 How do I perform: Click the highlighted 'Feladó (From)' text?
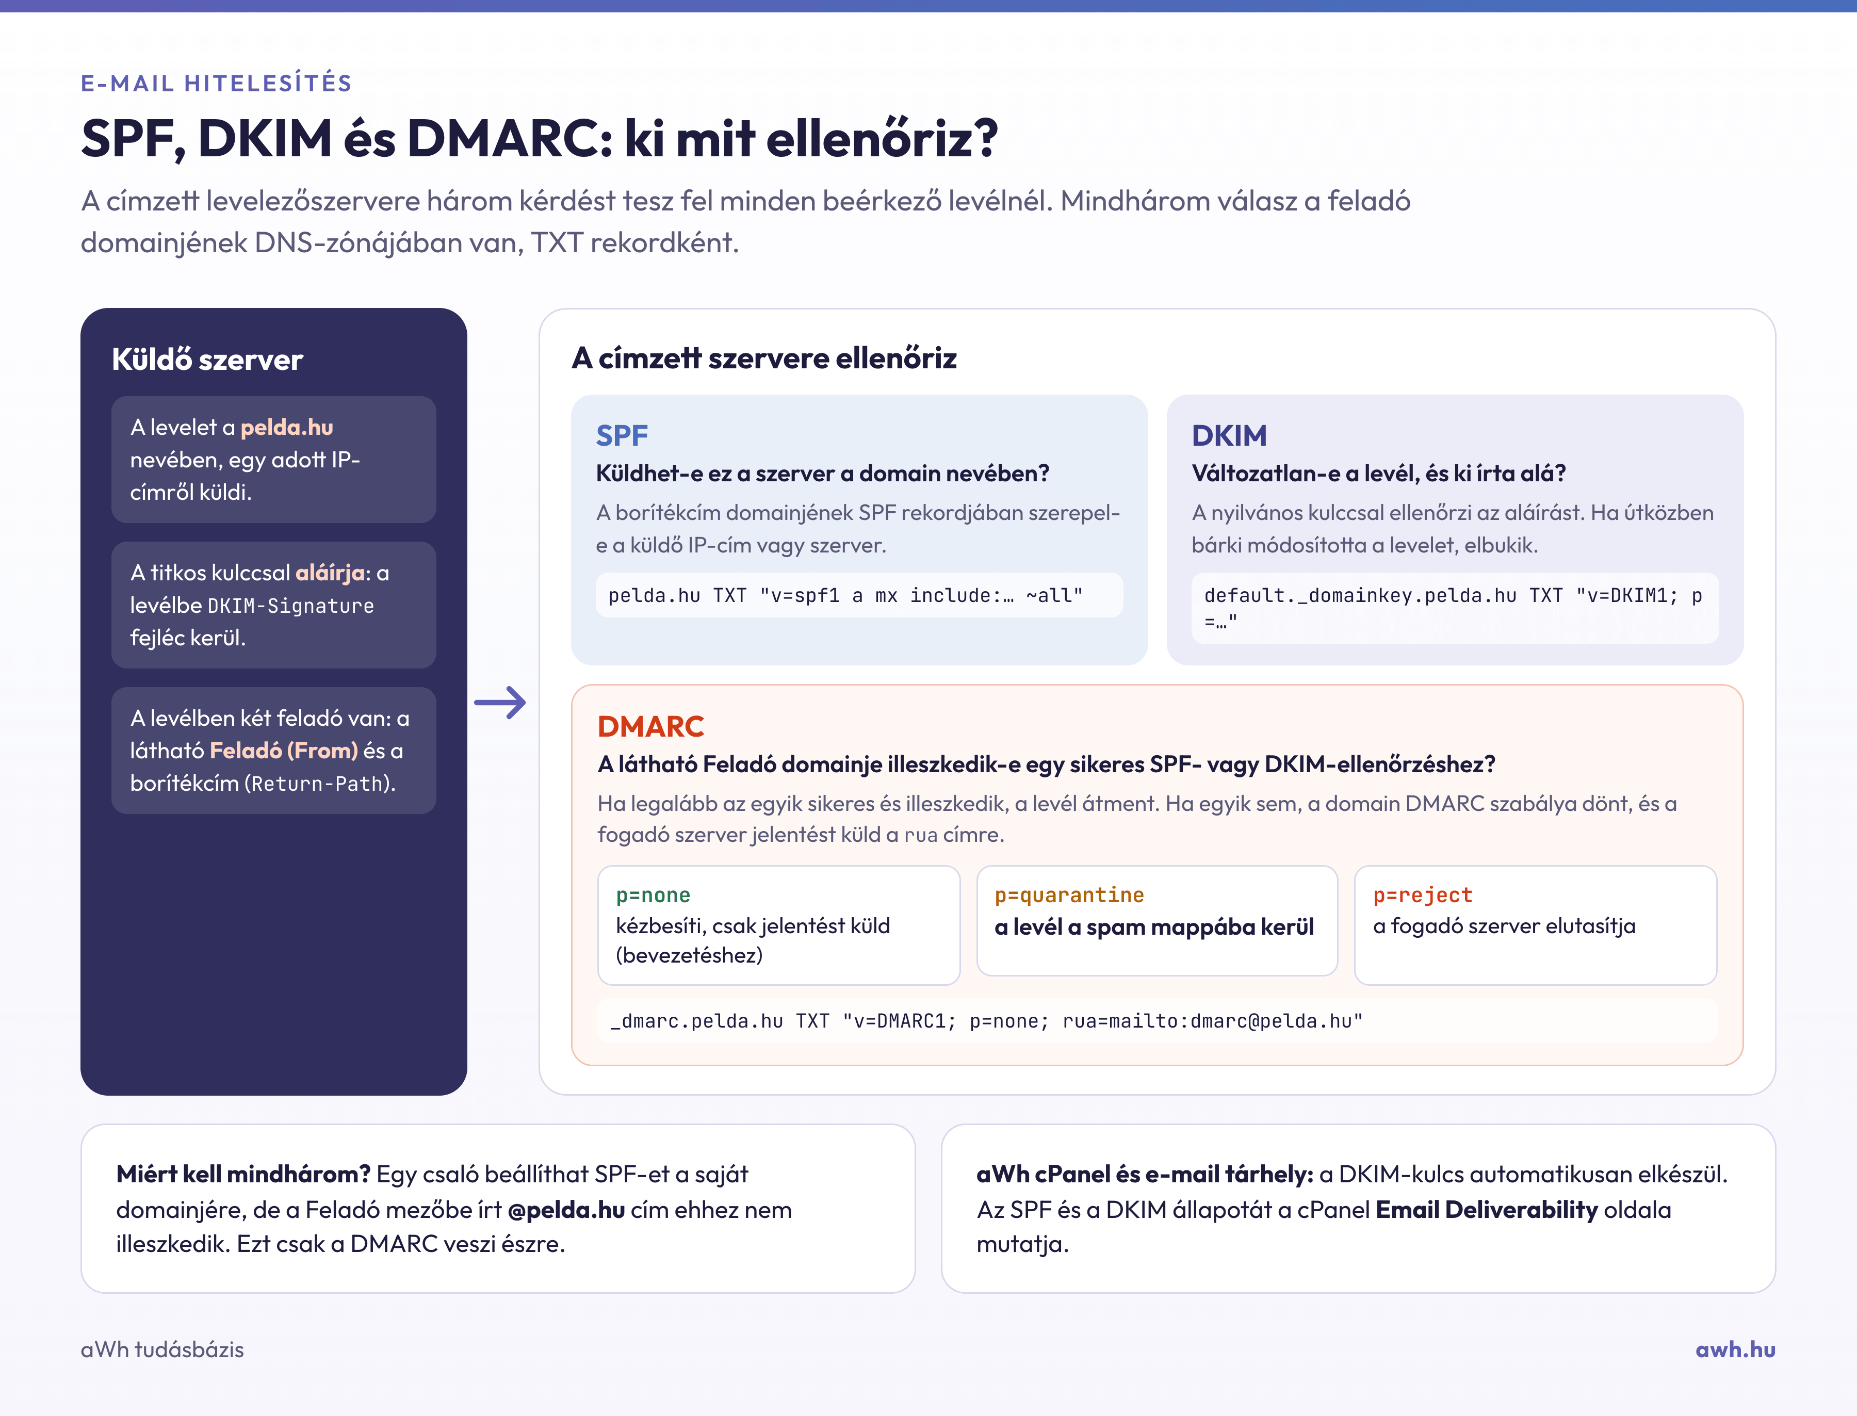coord(284,750)
